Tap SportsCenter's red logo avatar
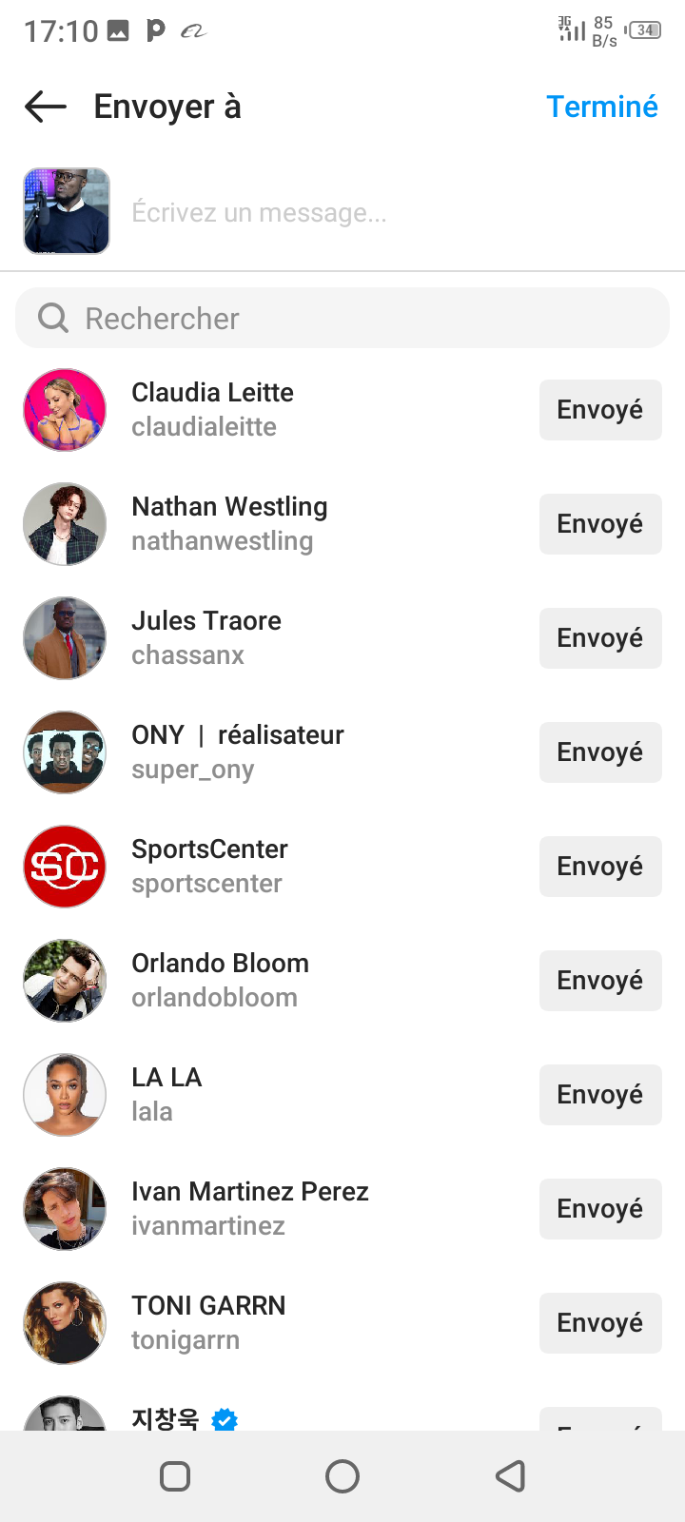685x1522 pixels. (65, 867)
